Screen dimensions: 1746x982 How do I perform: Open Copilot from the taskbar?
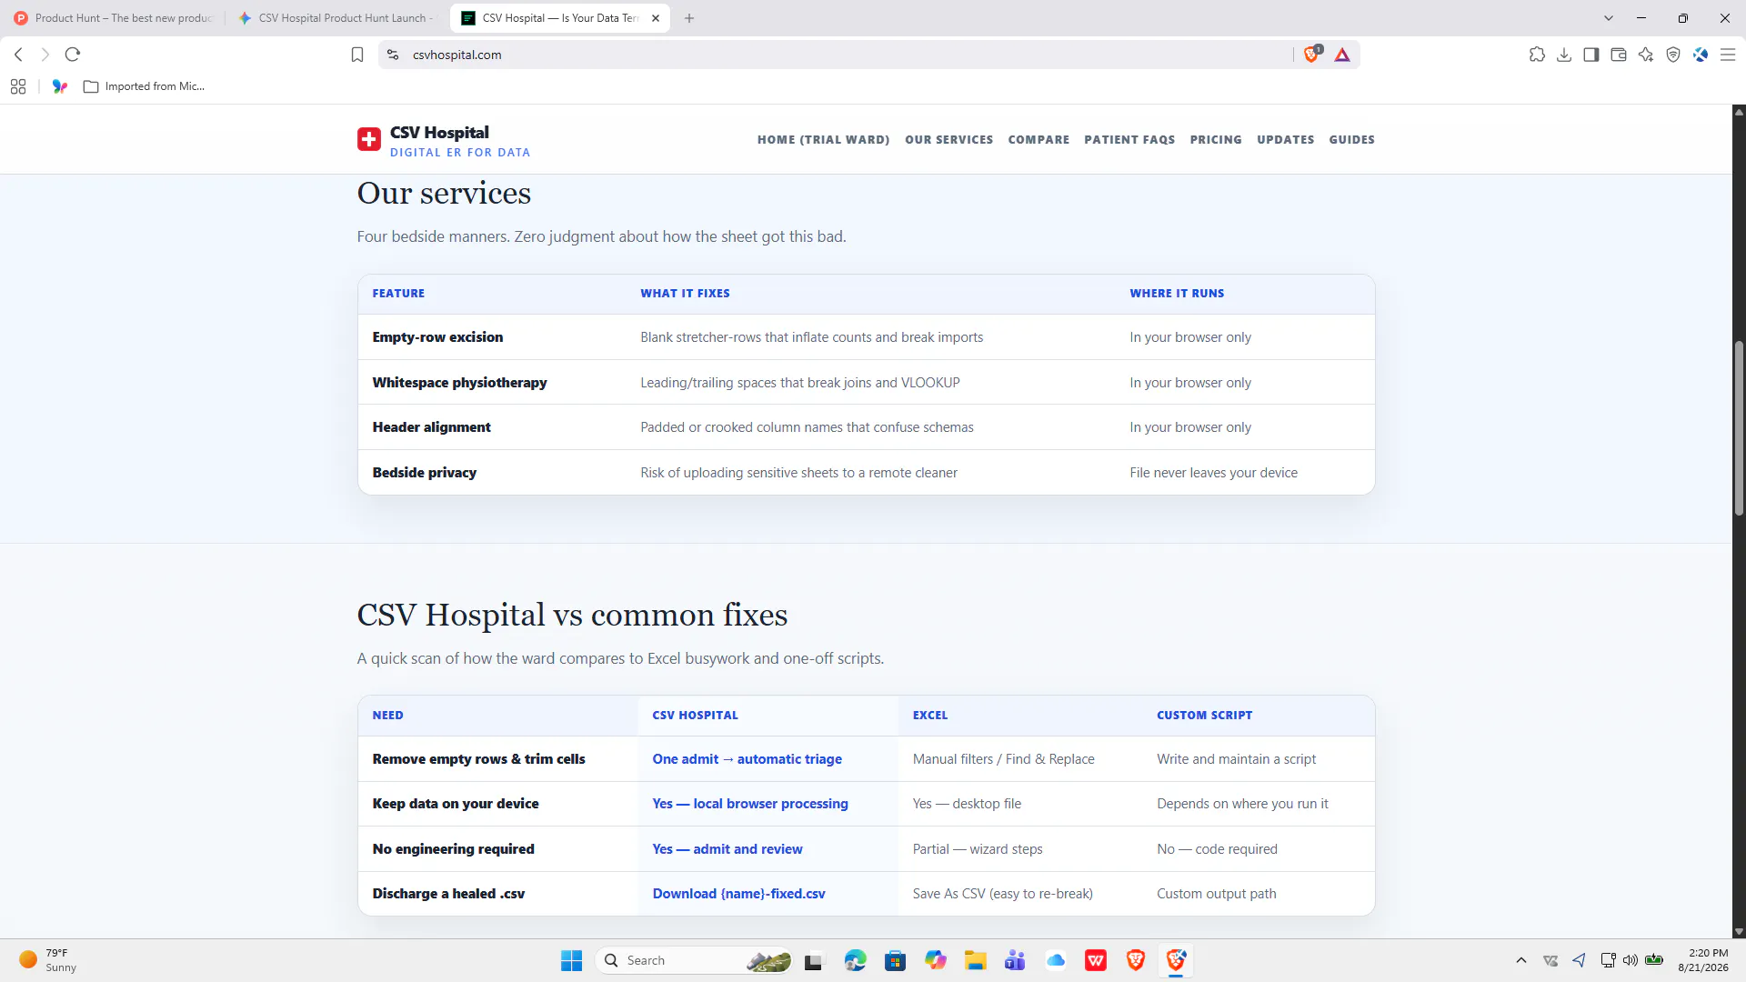pyautogui.click(x=935, y=960)
